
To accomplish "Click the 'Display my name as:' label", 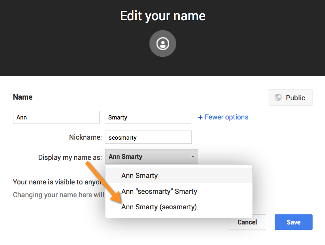I will pyautogui.click(x=70, y=157).
